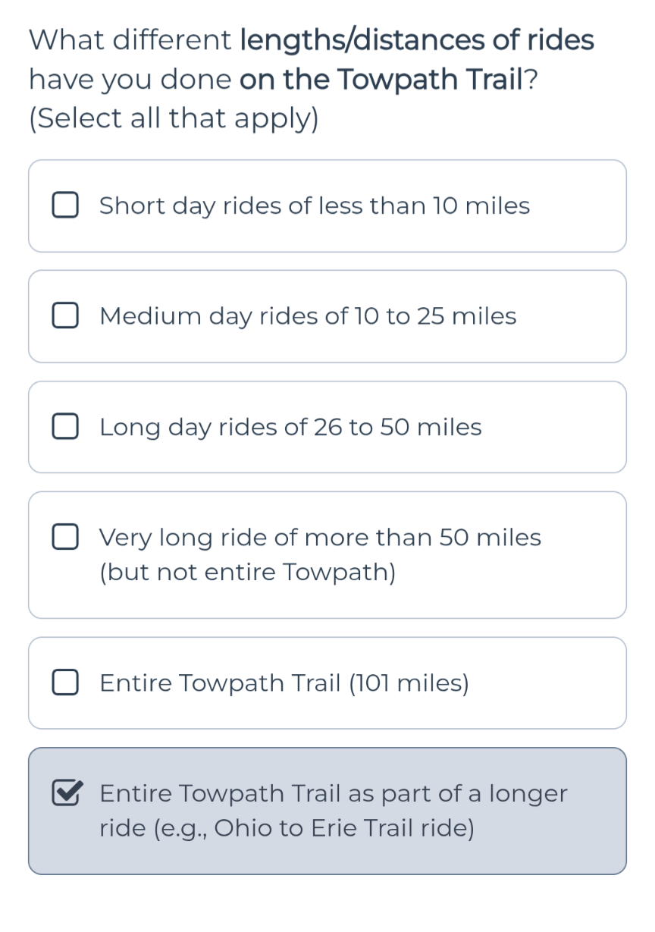Viewport: 655px width, 932px height.
Task: Click the bold 'lengths/distances of rides' text
Action: [417, 40]
